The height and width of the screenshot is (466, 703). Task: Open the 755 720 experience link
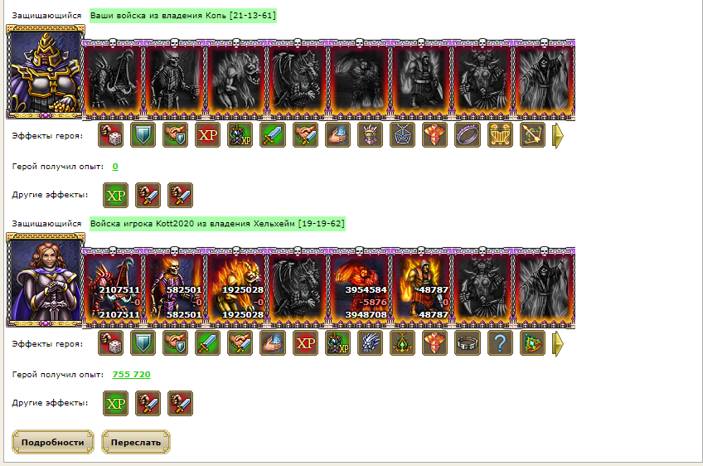pyautogui.click(x=131, y=375)
